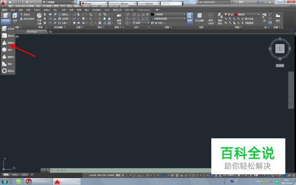Switch to the 实体 ribbon tab

[13, 10]
